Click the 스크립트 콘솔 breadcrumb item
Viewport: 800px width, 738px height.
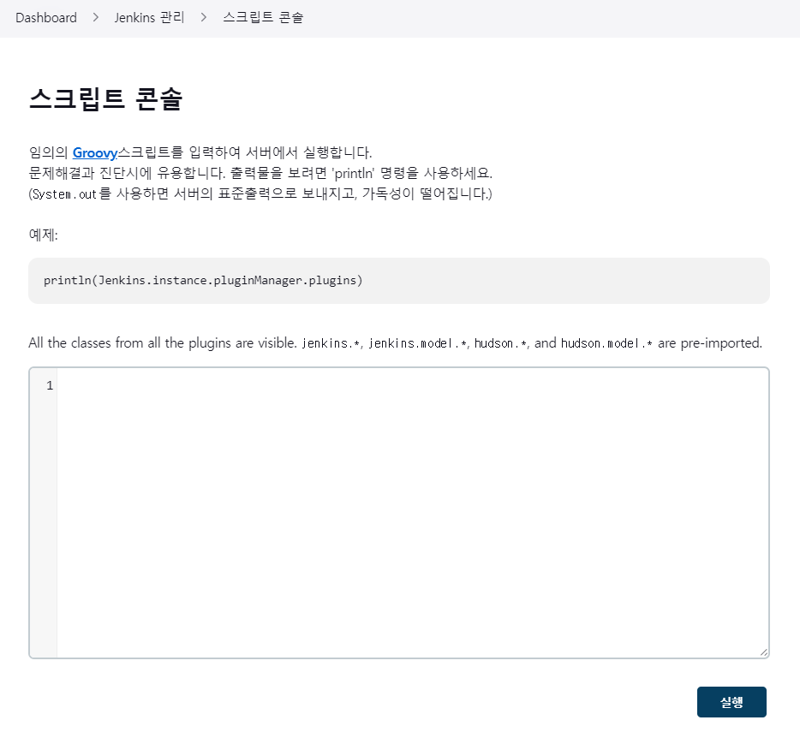tap(263, 18)
